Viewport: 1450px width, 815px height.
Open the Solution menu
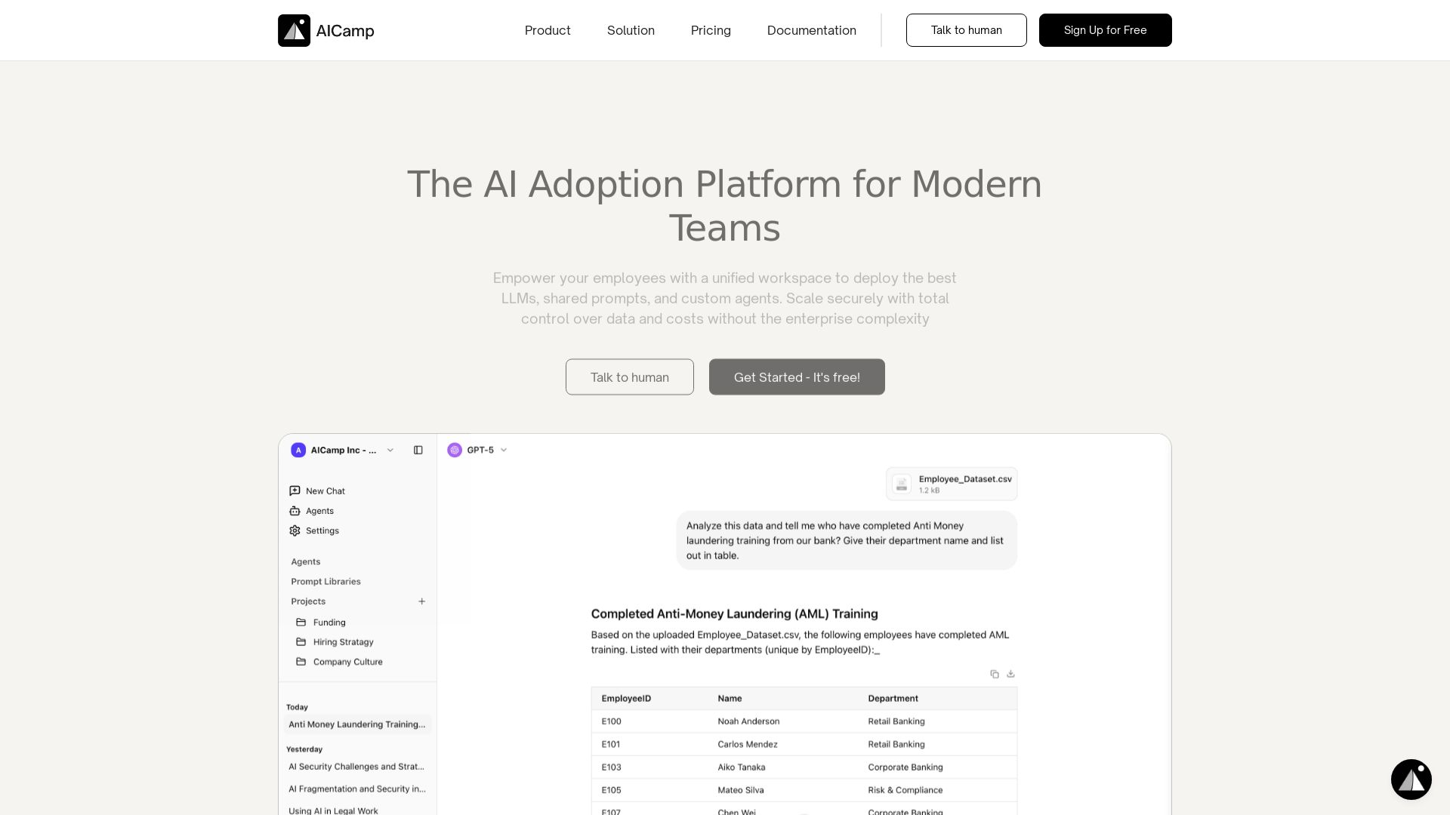click(631, 30)
